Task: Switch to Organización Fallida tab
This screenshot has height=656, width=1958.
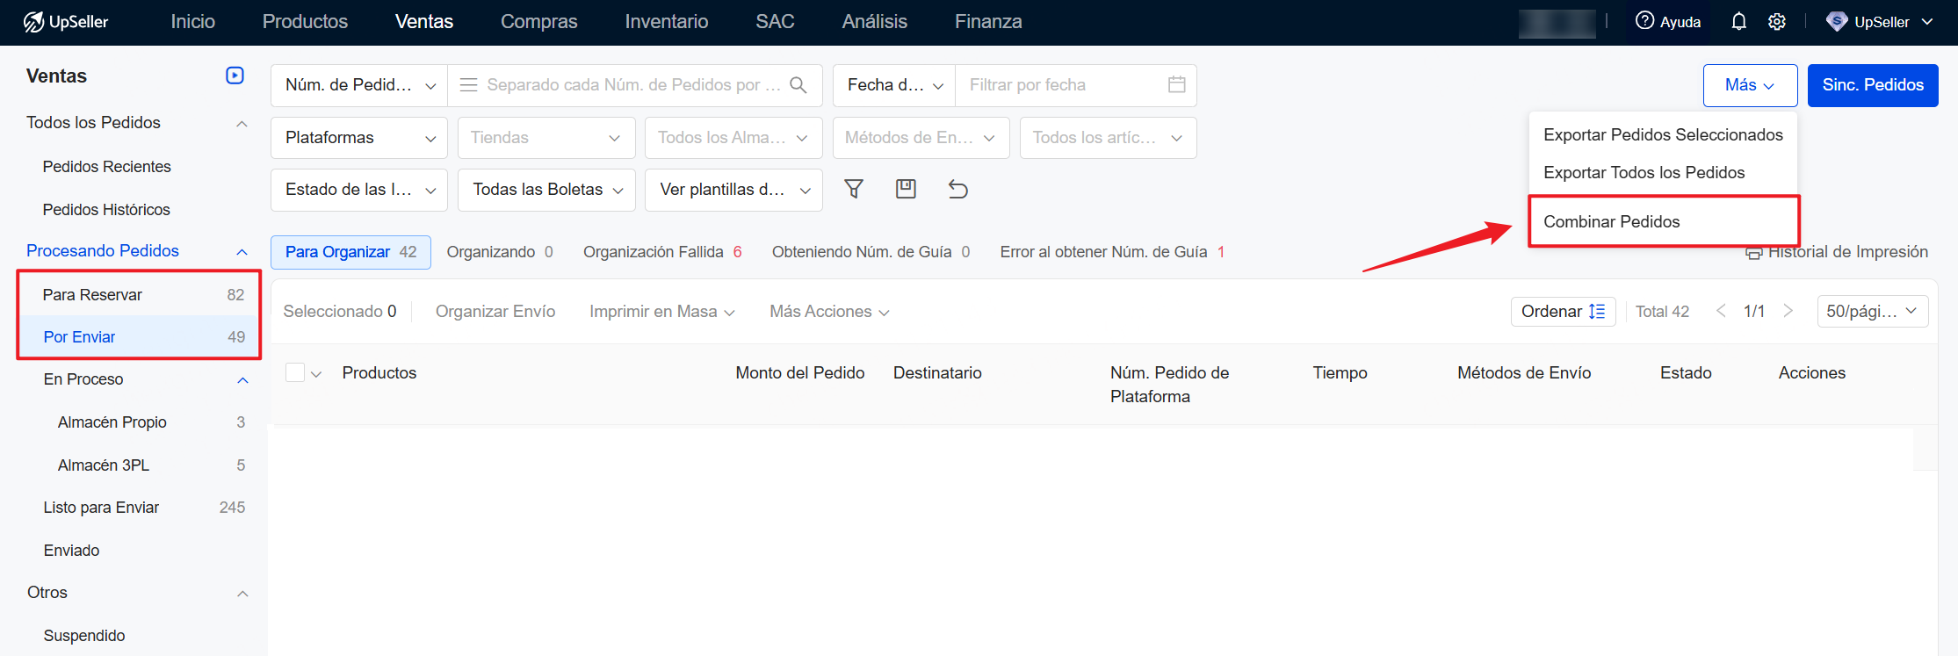Action: coord(662,252)
